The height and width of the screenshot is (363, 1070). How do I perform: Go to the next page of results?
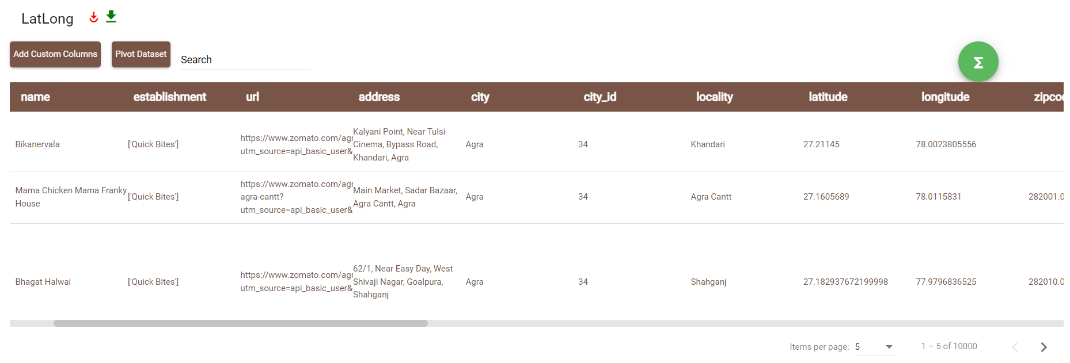1044,347
